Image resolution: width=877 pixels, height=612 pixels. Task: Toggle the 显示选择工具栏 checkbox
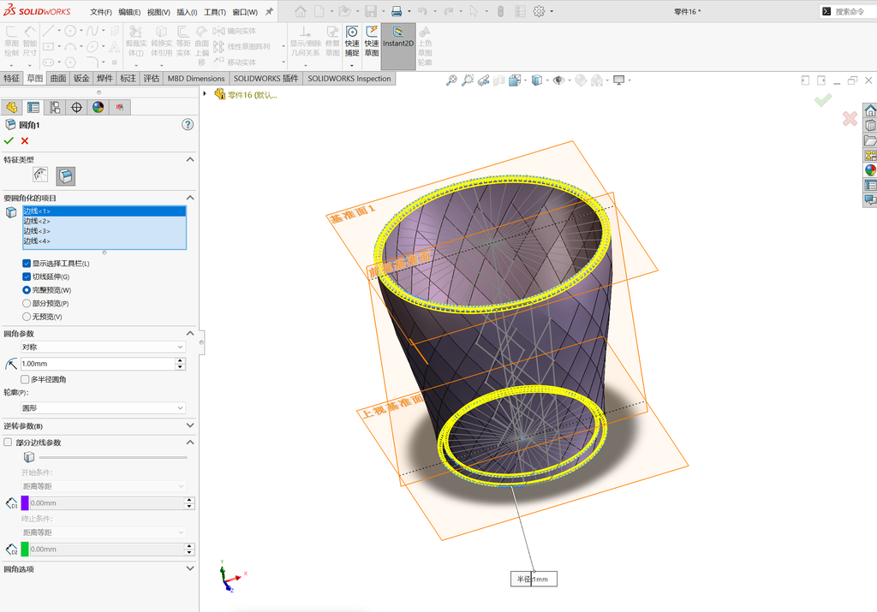tap(27, 264)
